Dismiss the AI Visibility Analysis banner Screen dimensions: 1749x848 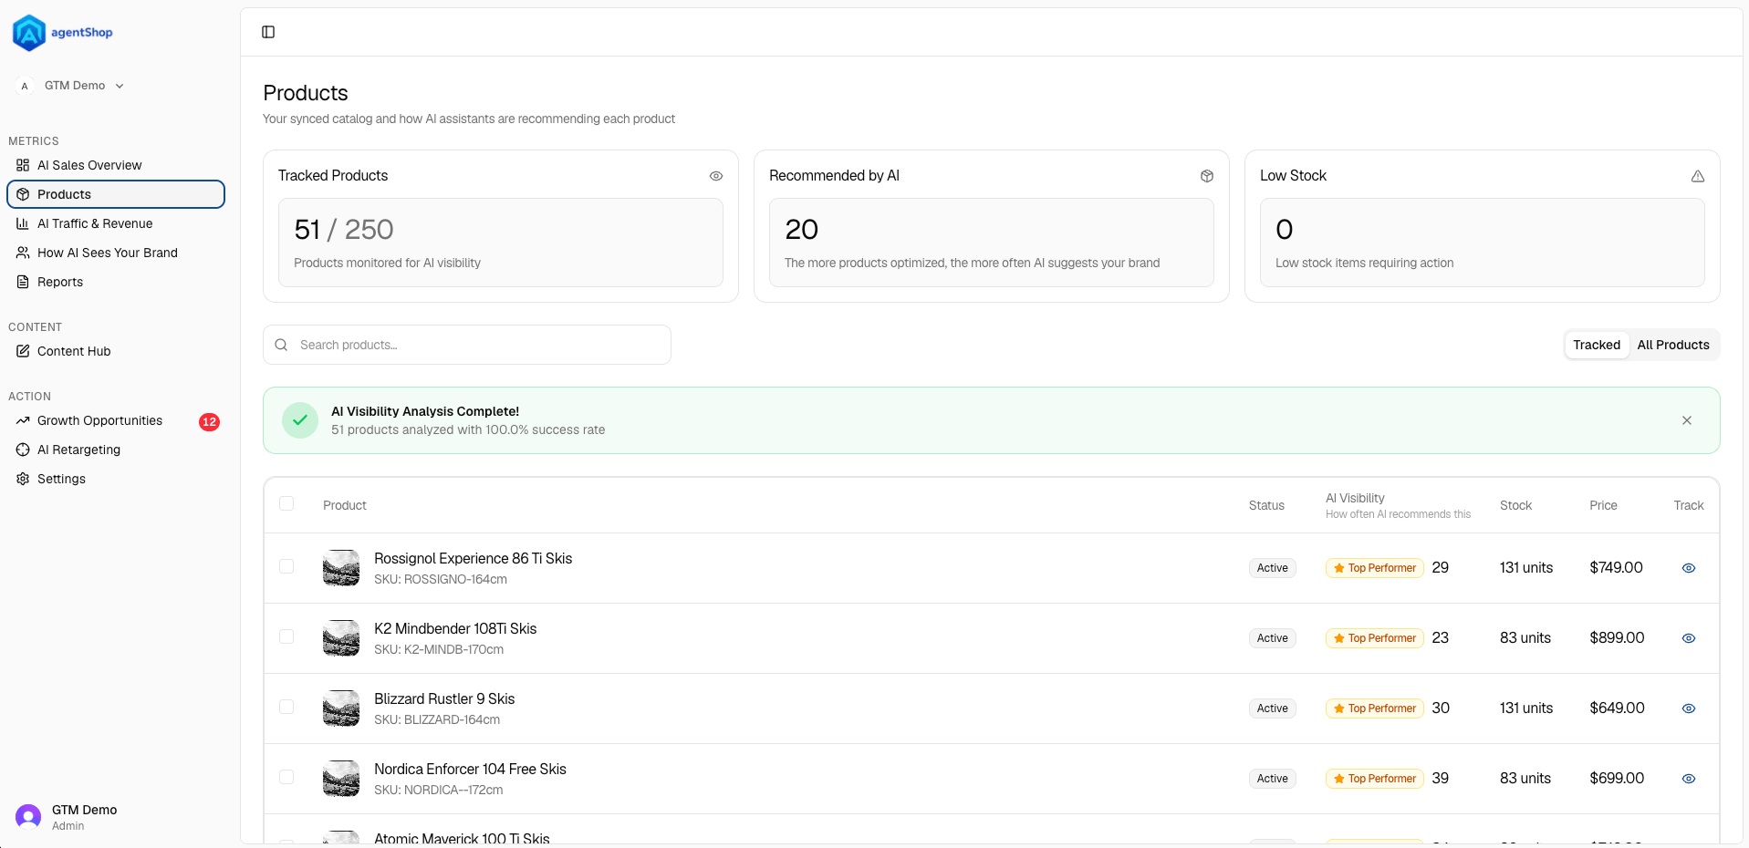pos(1687,420)
